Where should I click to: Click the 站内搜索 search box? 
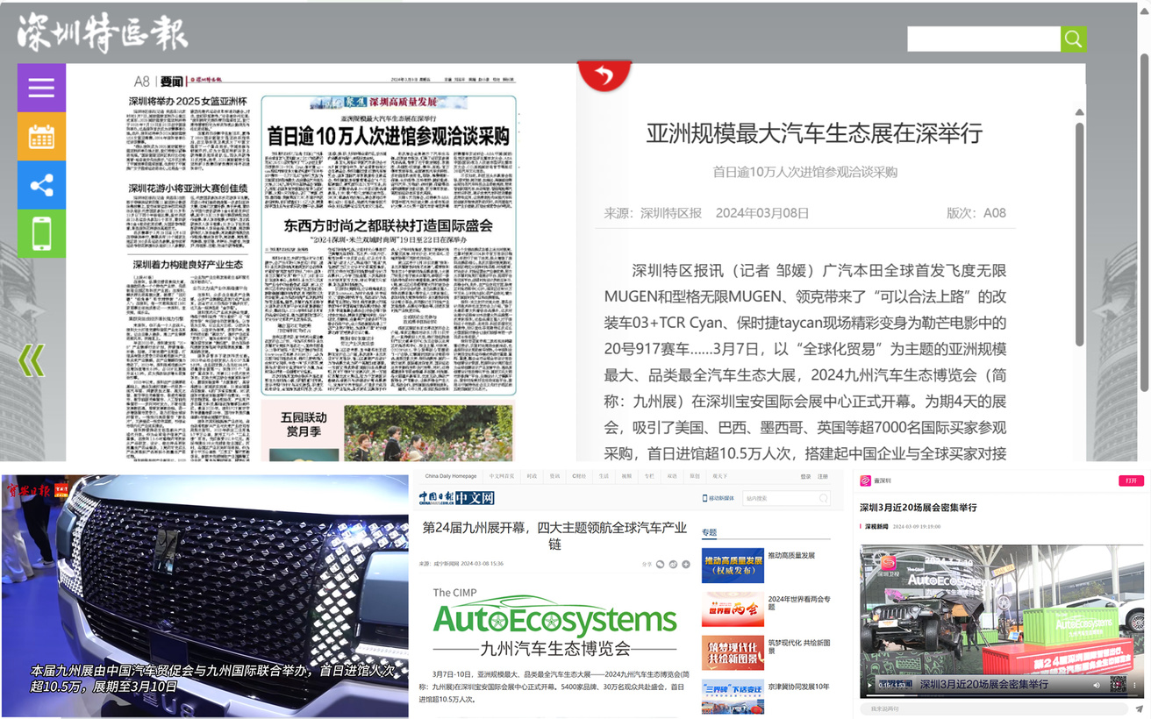(x=786, y=498)
